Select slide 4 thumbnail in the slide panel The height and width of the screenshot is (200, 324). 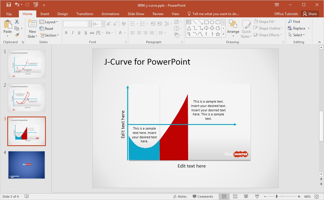[x=26, y=165]
